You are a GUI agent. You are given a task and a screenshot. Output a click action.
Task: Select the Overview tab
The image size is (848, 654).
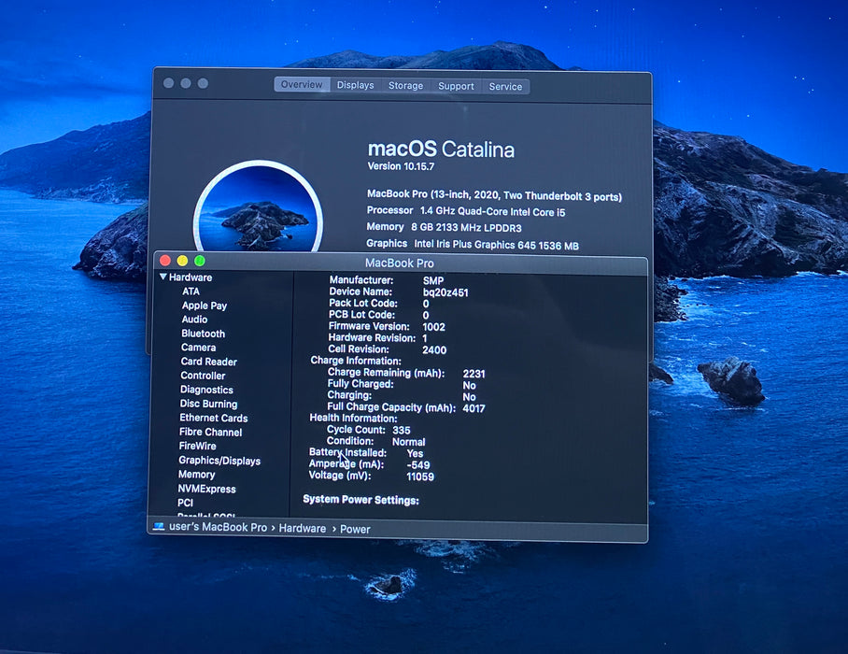302,84
